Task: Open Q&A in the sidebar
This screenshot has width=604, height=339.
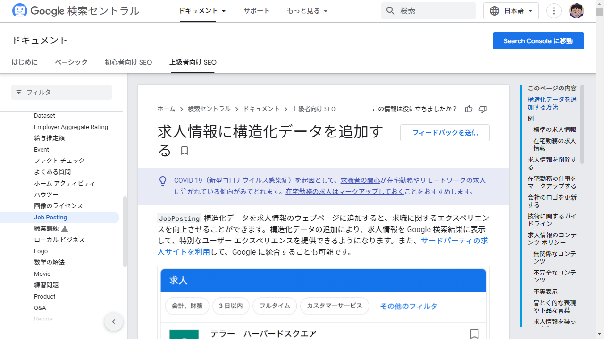Action: (x=40, y=308)
